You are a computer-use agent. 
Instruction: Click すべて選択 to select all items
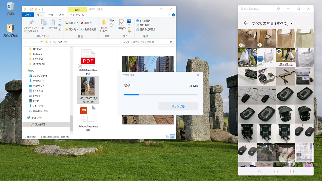pyautogui.click(x=143, y=21)
